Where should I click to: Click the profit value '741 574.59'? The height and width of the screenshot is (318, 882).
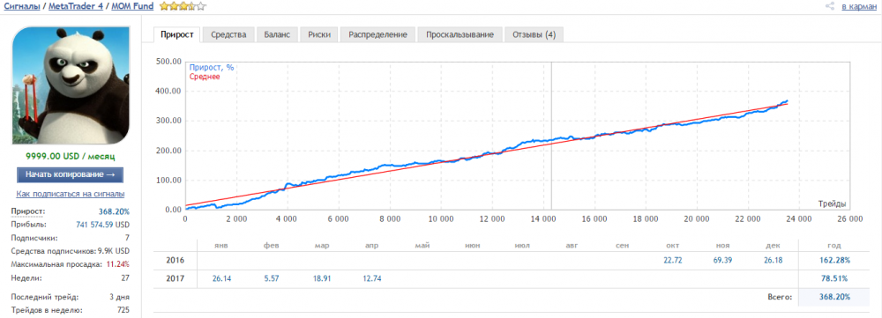[94, 224]
